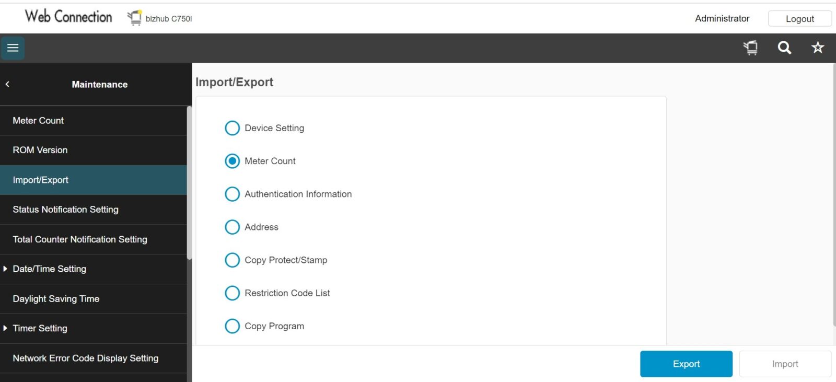Open the search magnifier icon
This screenshot has height=382, width=836.
pos(784,48)
